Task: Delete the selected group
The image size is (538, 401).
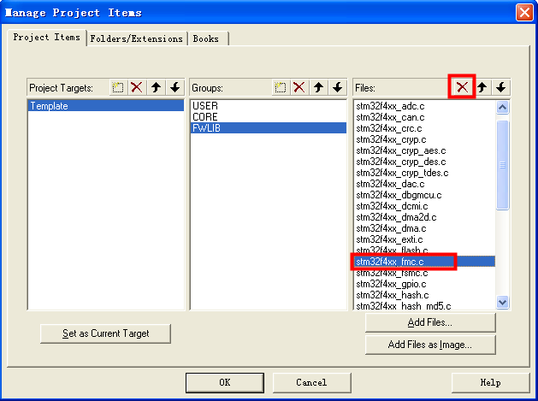Action: [x=299, y=87]
